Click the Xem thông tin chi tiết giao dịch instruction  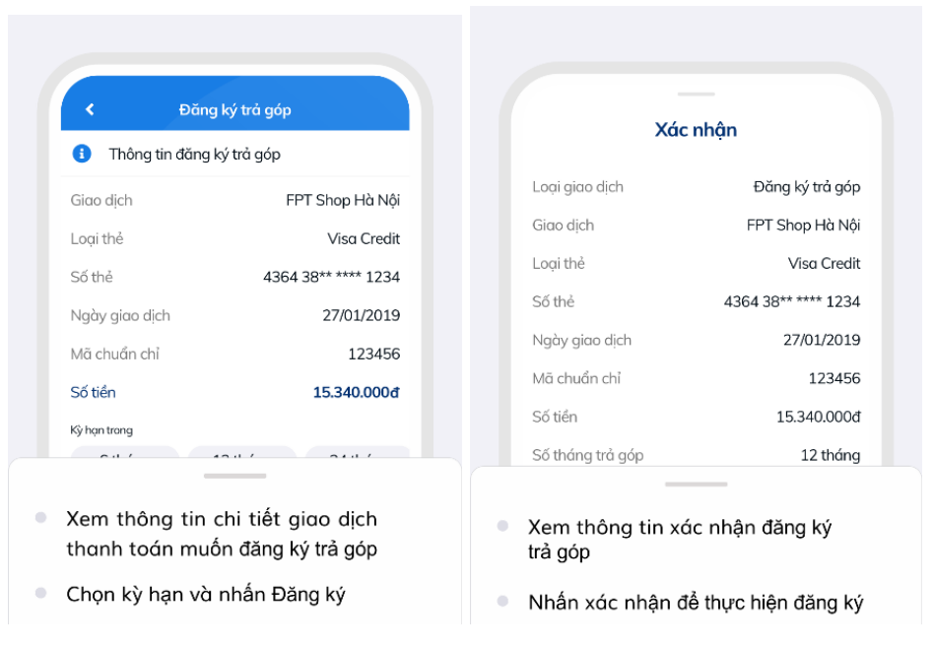(x=222, y=533)
